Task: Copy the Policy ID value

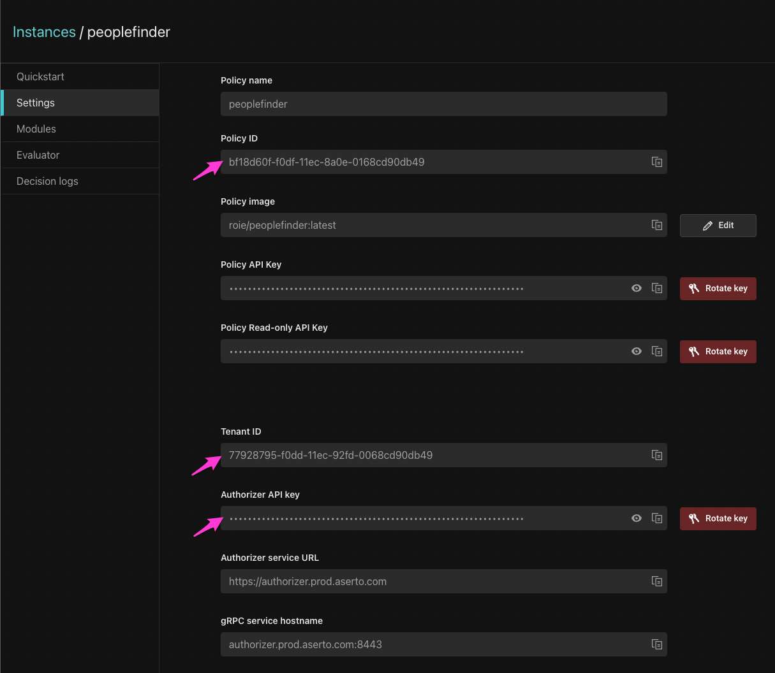Action: [x=657, y=162]
